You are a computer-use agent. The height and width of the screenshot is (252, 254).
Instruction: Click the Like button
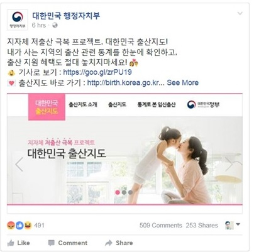(18, 243)
